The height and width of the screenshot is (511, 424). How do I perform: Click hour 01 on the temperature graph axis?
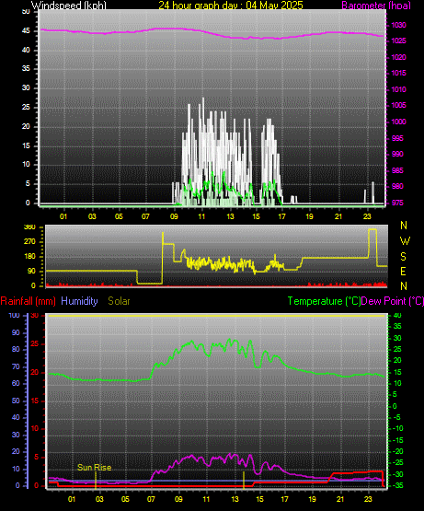(x=72, y=499)
